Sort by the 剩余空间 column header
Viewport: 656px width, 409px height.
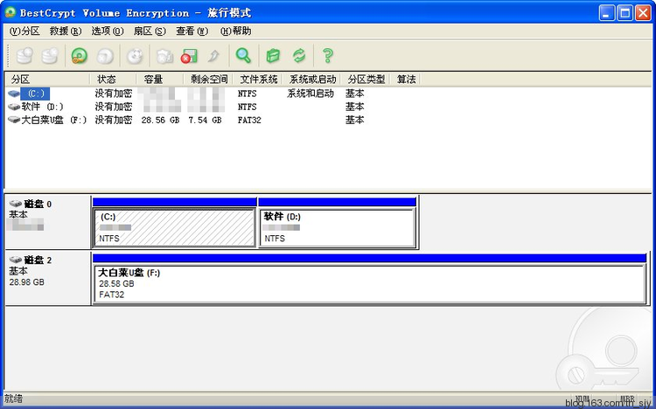coord(207,79)
